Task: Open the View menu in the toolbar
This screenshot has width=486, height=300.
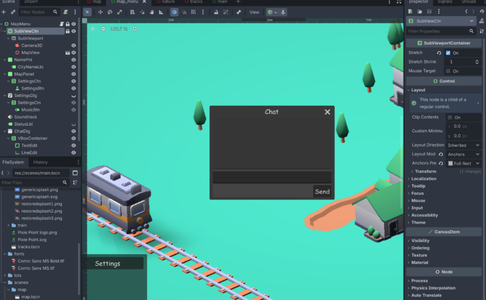Action: coord(254,12)
